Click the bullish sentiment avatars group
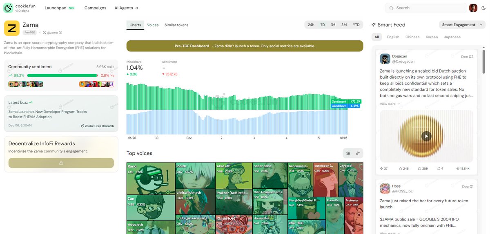Image resolution: width=490 pixels, height=234 pixels. coord(26,84)
